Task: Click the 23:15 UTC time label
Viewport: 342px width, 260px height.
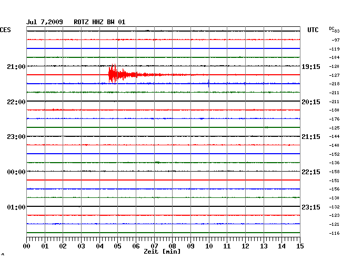Action: coord(311,207)
